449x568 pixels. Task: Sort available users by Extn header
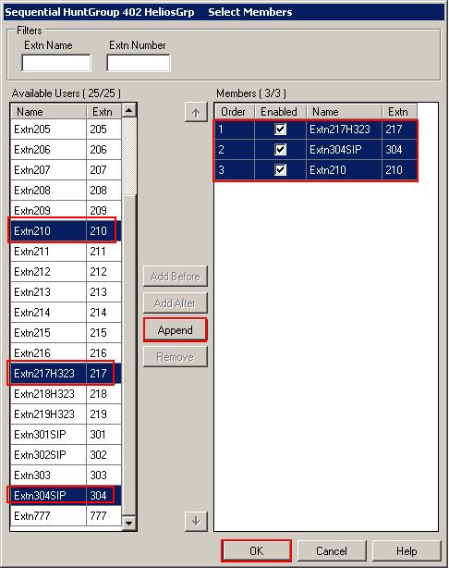[103, 112]
